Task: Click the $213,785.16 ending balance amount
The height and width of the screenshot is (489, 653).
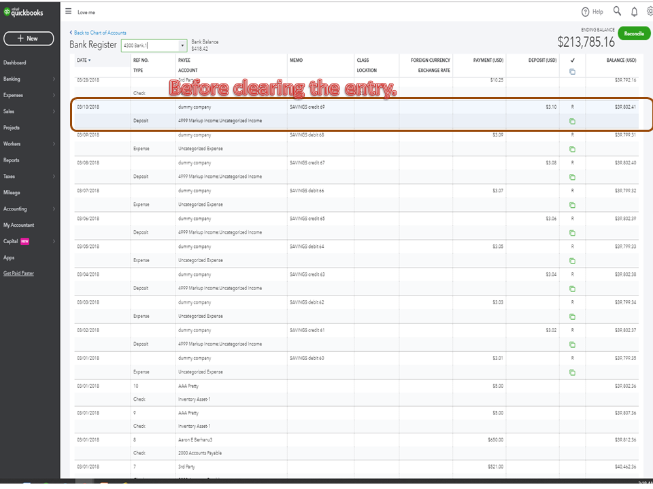Action: click(x=586, y=42)
